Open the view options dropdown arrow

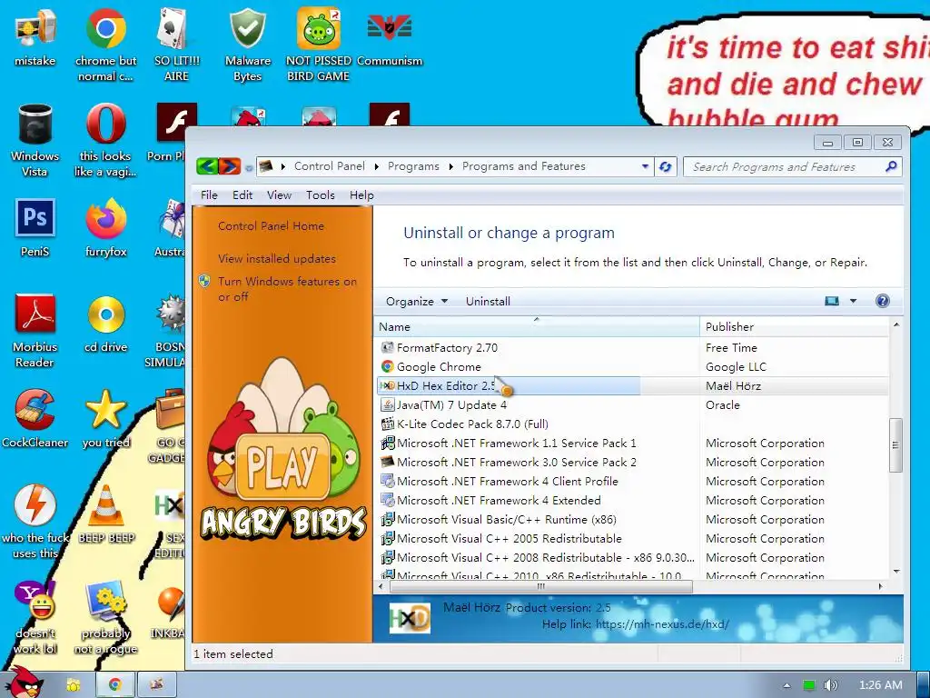(x=853, y=301)
